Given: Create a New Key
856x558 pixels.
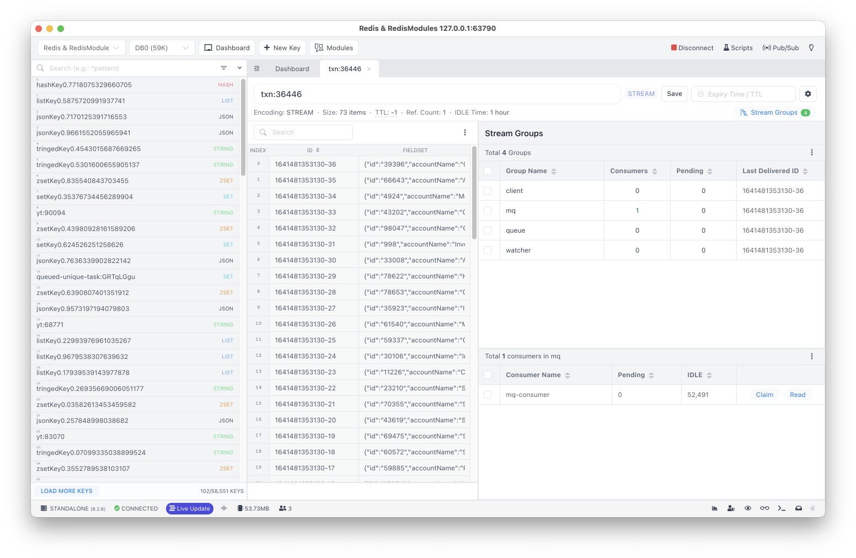Looking at the screenshot, I should pos(282,48).
